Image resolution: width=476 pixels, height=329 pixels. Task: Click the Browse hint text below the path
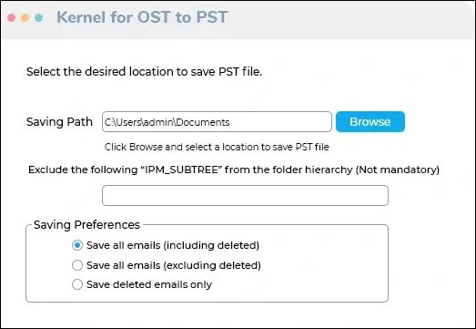[x=217, y=147]
